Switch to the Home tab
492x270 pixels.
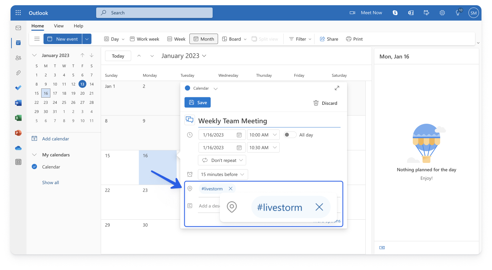(38, 26)
